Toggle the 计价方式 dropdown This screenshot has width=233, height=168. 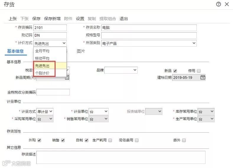[x=50, y=43]
